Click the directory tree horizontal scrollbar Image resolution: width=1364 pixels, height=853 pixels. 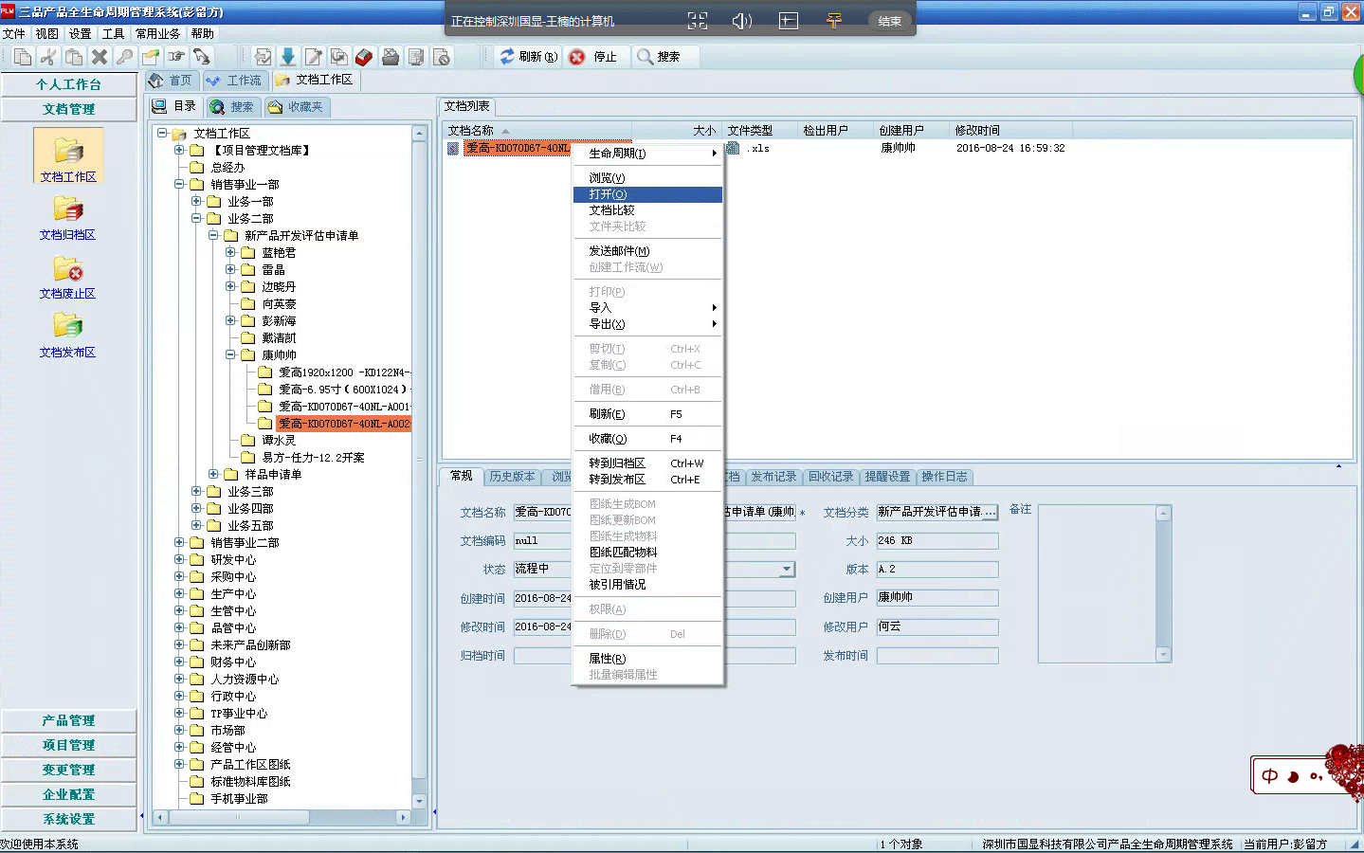pyautogui.click(x=282, y=817)
